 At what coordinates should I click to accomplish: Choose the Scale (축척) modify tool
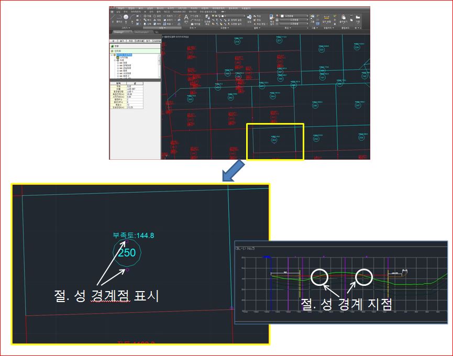(x=157, y=24)
